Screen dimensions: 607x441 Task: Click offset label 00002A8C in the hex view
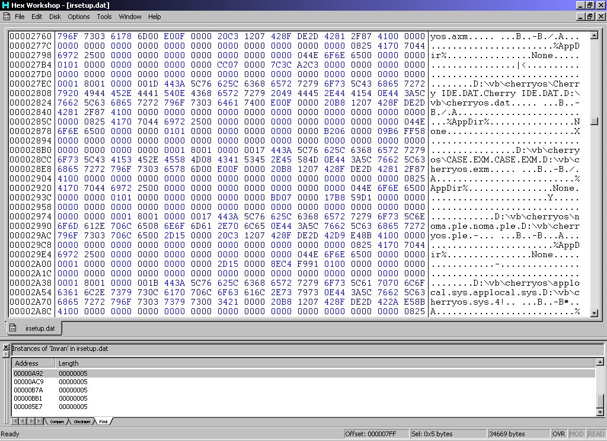(31, 311)
